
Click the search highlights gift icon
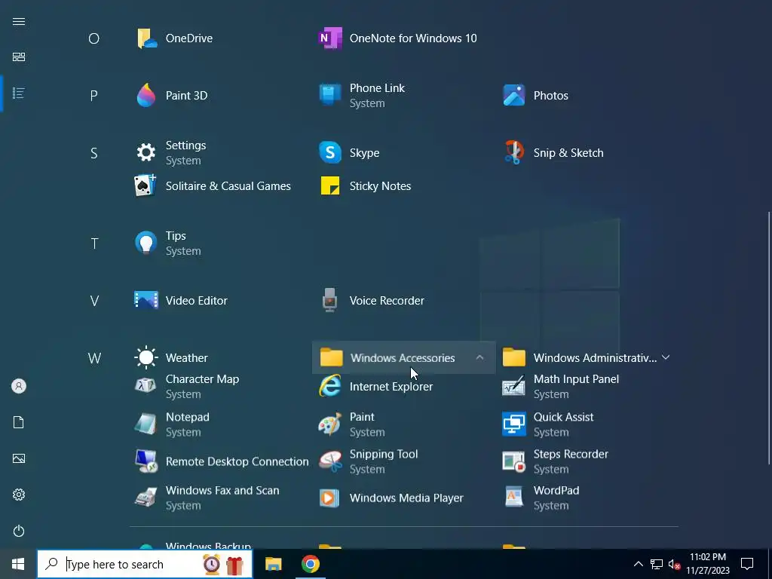(234, 564)
